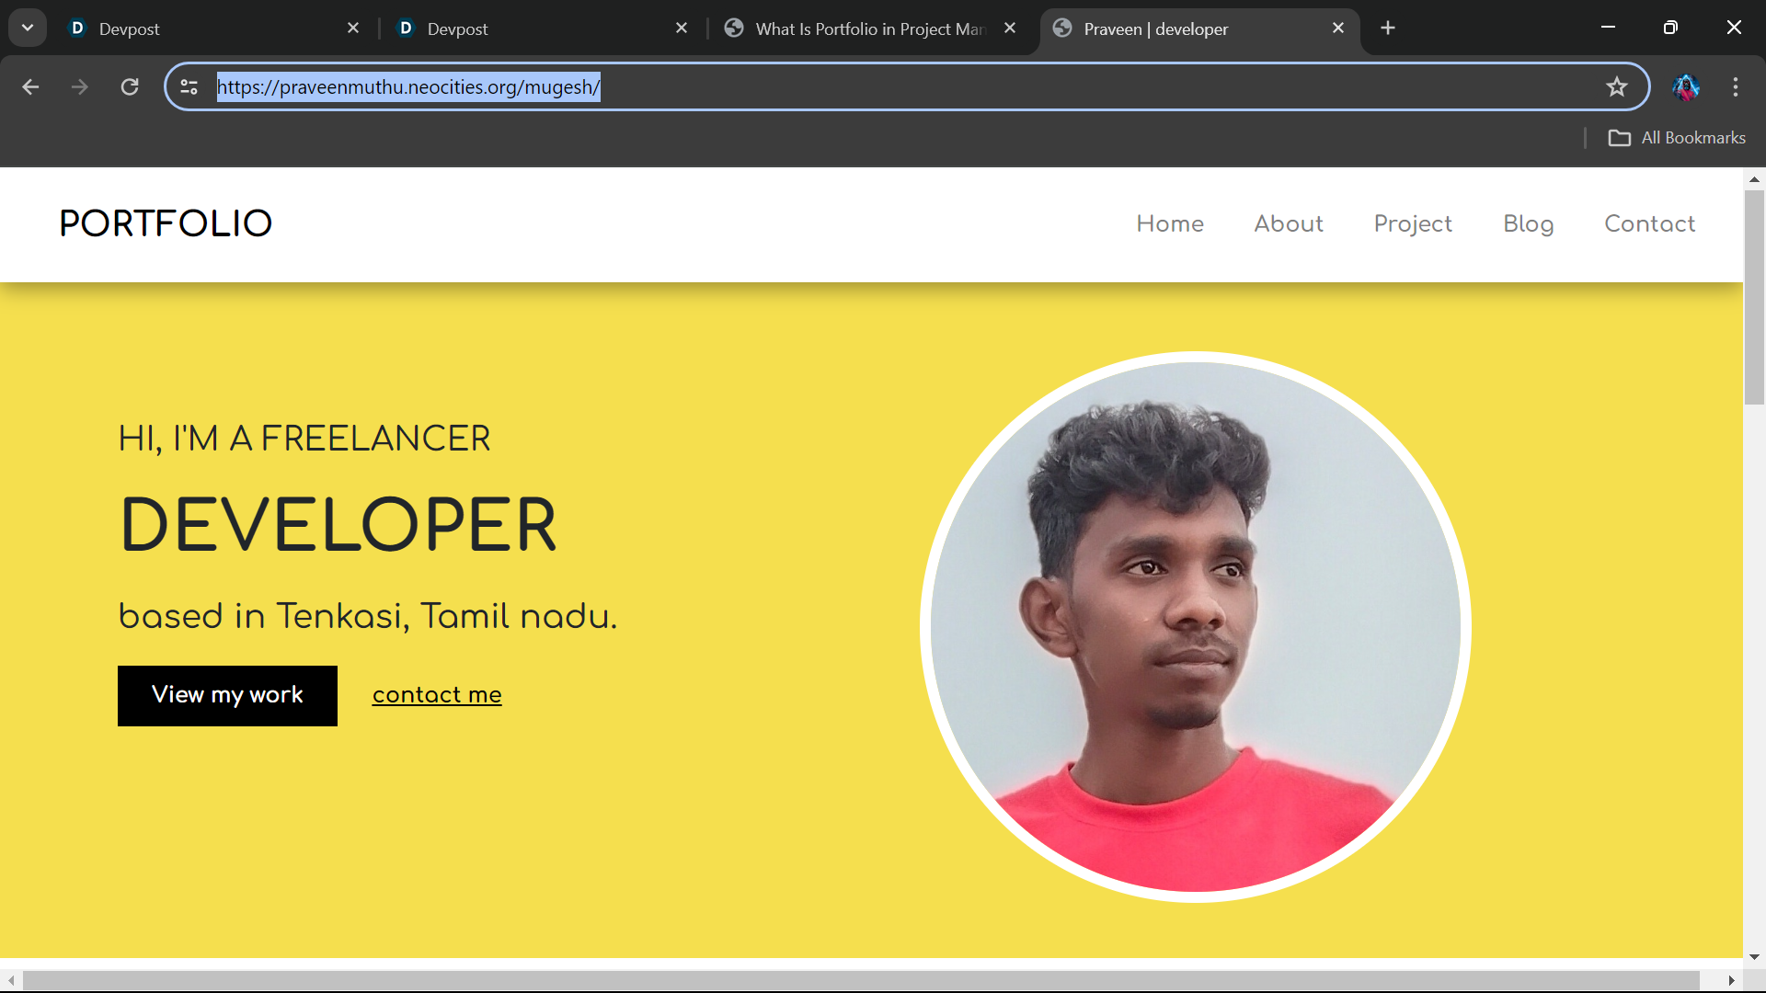Open All Bookmarks folder

pos(1676,138)
